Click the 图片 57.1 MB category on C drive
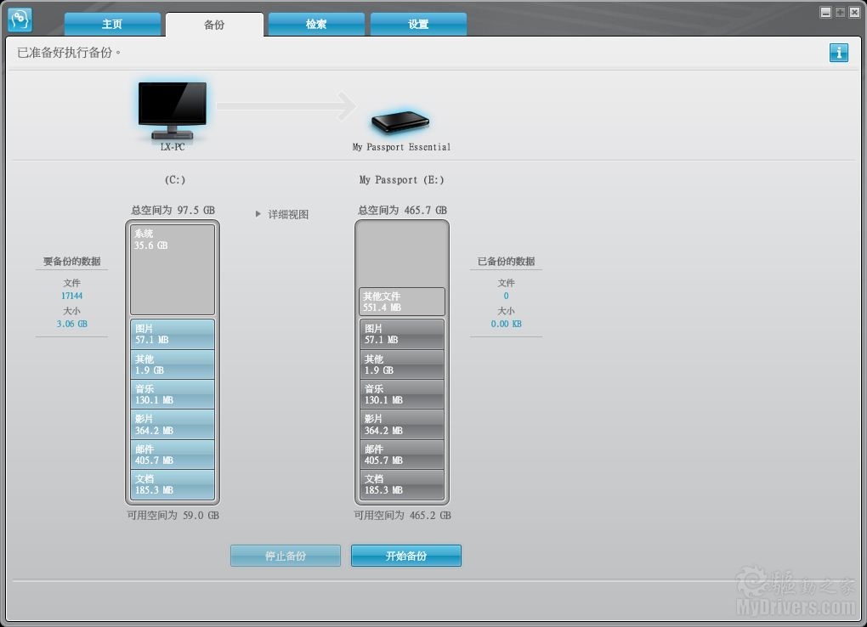The width and height of the screenshot is (867, 627). (x=173, y=334)
